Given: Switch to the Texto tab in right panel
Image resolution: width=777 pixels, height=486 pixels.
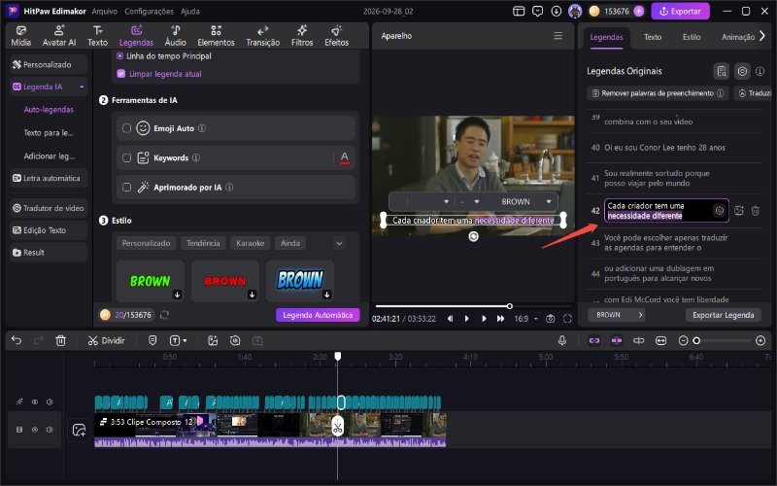Looking at the screenshot, I should point(652,37).
